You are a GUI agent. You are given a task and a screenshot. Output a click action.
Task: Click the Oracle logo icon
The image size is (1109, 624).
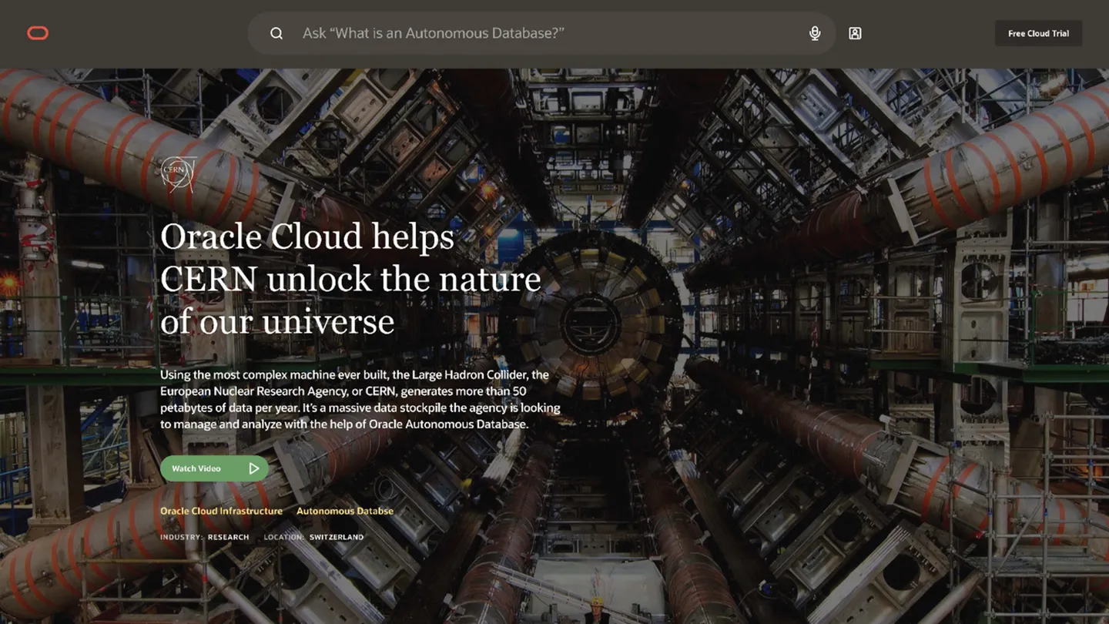[37, 33]
